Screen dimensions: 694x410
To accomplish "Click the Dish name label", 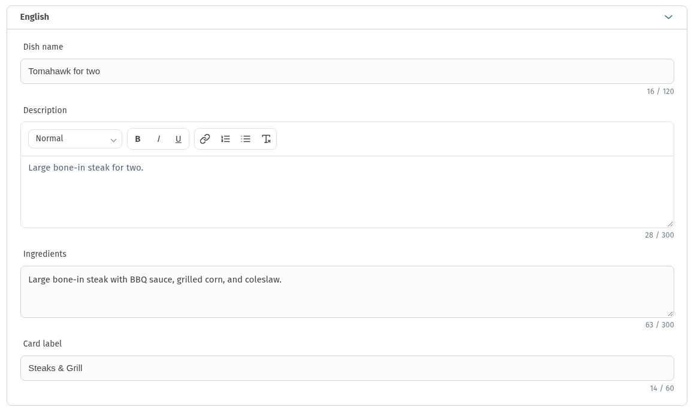I will [43, 47].
